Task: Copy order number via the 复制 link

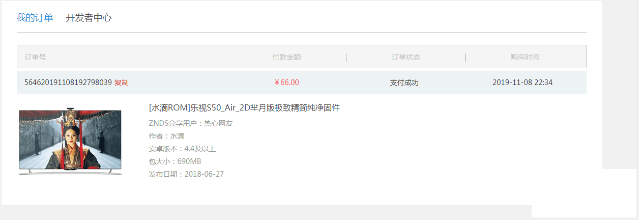Action: click(122, 82)
